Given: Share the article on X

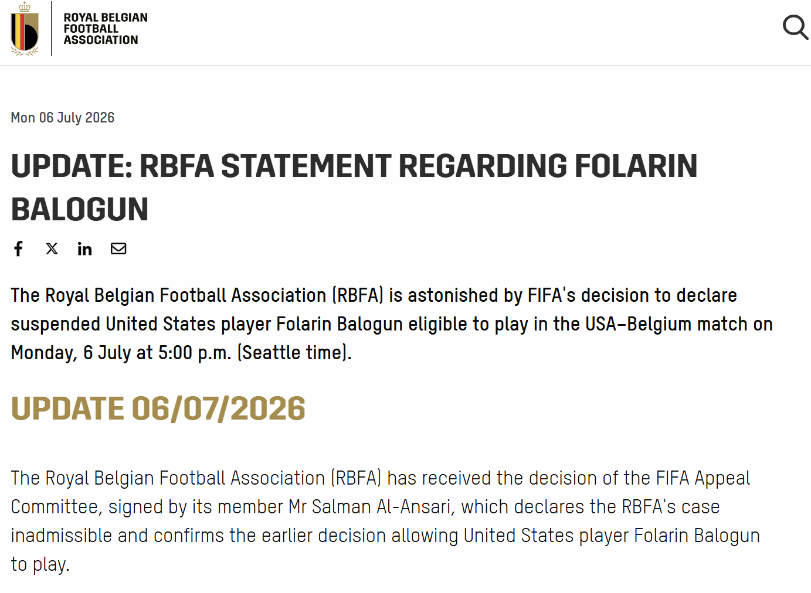Looking at the screenshot, I should pyautogui.click(x=52, y=248).
